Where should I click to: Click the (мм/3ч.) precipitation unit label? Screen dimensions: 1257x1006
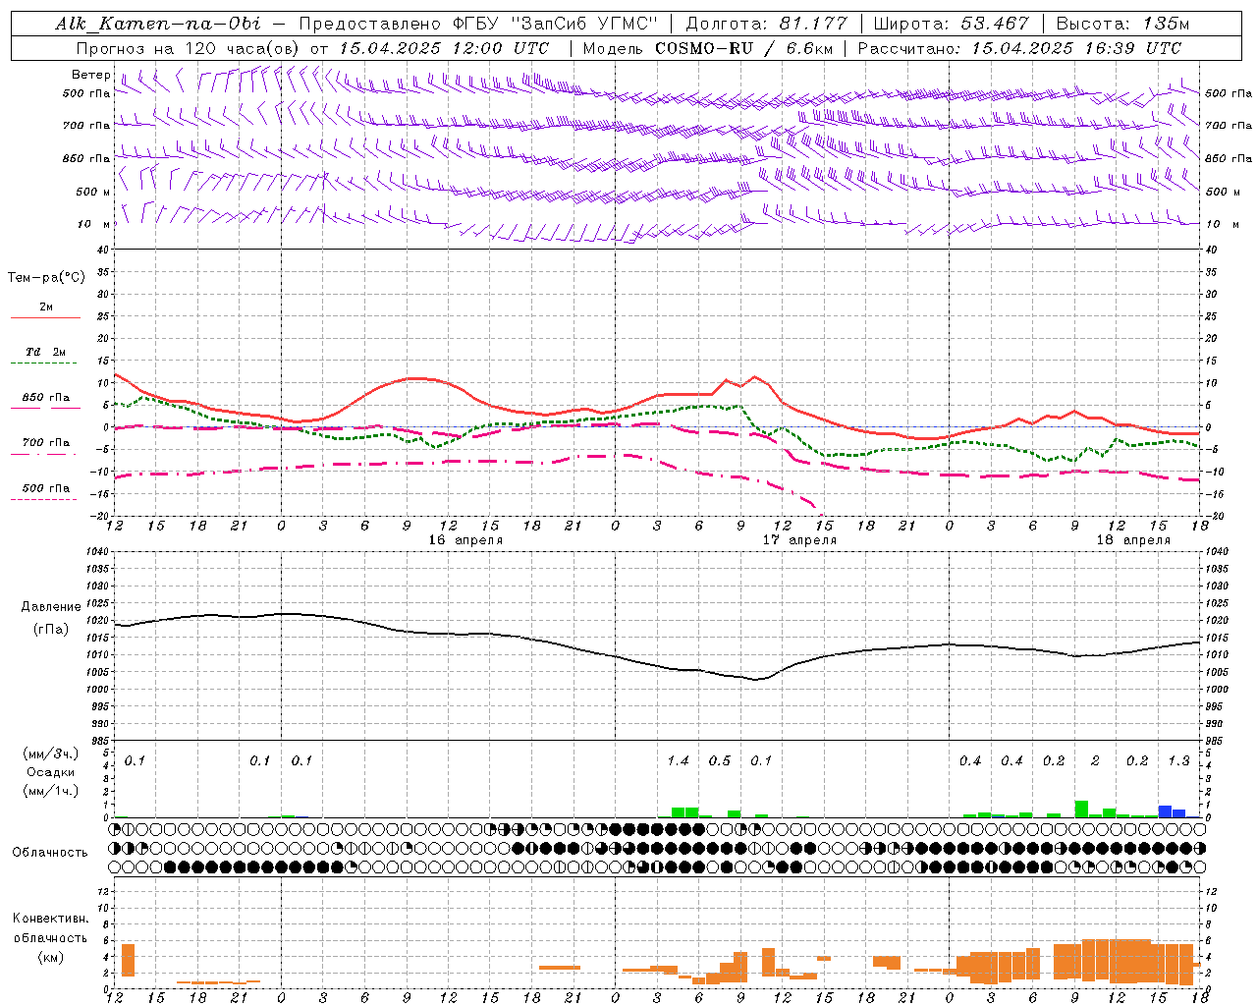coord(50,754)
